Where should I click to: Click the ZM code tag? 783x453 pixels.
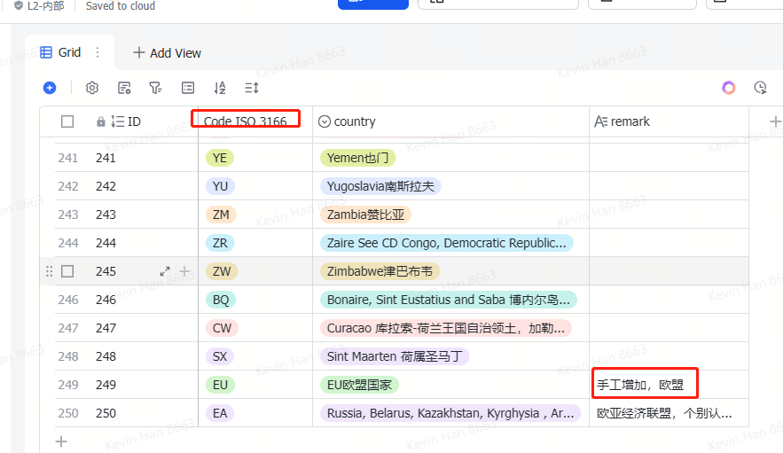click(x=221, y=215)
